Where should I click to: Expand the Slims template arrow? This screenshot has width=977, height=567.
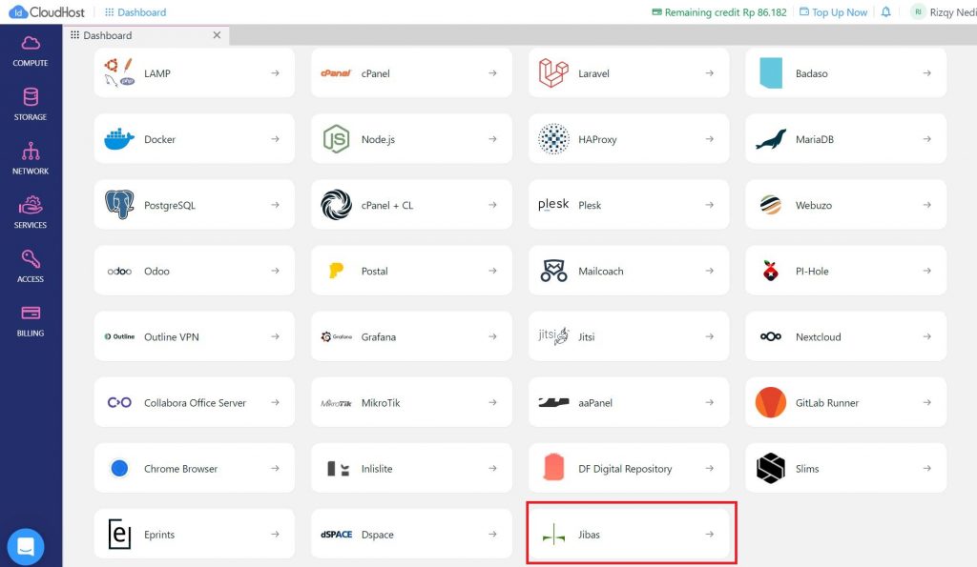point(927,468)
